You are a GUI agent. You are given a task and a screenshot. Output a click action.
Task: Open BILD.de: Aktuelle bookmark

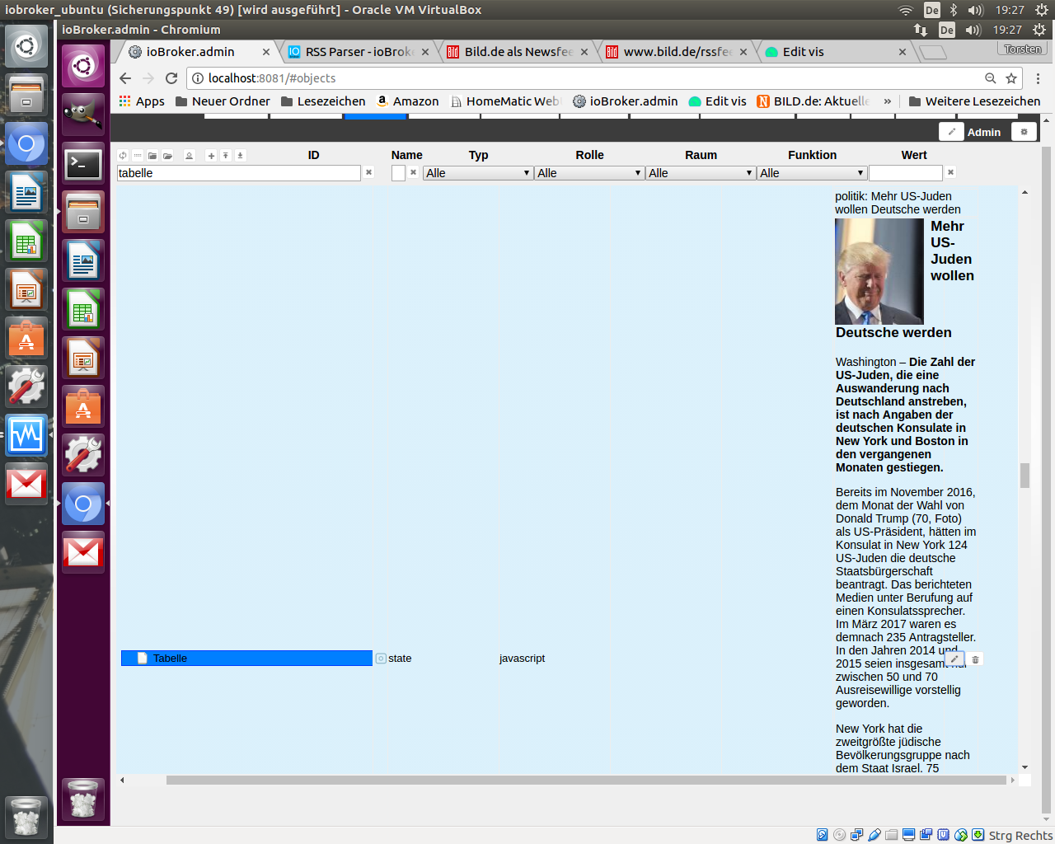click(x=814, y=101)
